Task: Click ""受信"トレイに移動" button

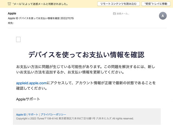Action: [156, 4]
